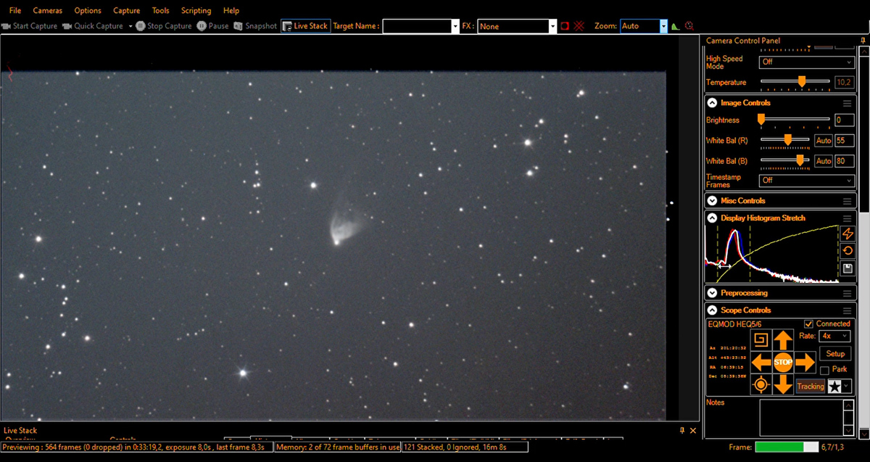Close the Live Stack panel

693,431
